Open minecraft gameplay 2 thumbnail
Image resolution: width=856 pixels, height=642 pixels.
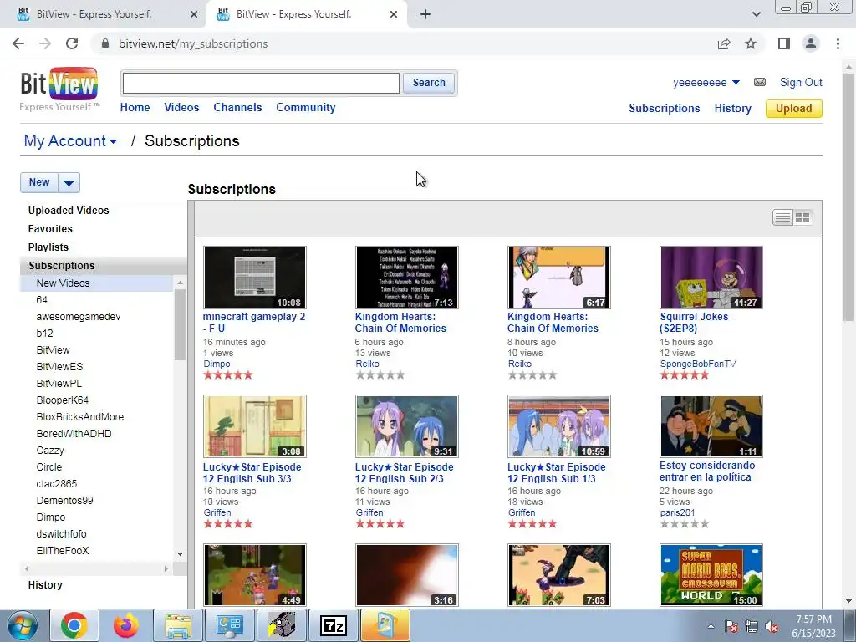255,278
